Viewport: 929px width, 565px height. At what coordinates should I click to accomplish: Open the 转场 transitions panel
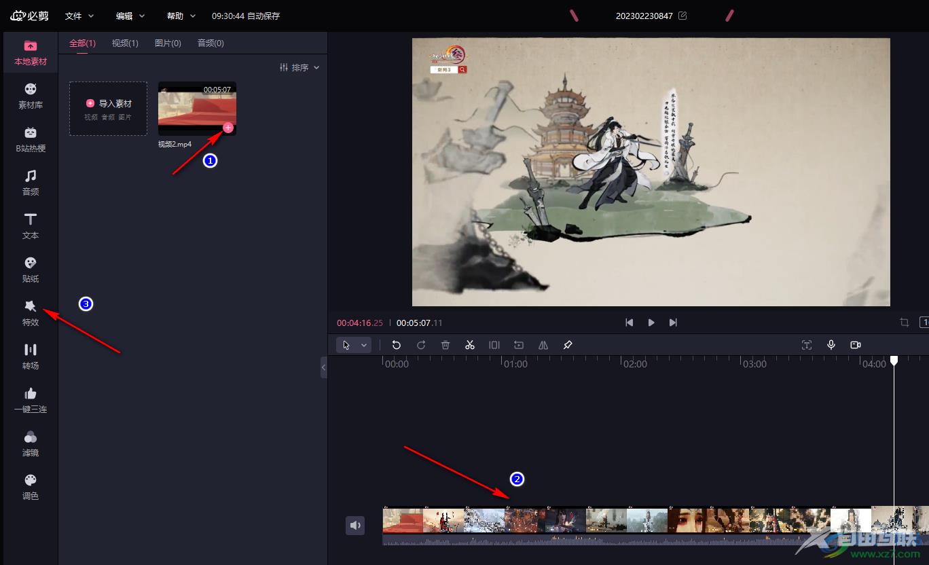31,357
